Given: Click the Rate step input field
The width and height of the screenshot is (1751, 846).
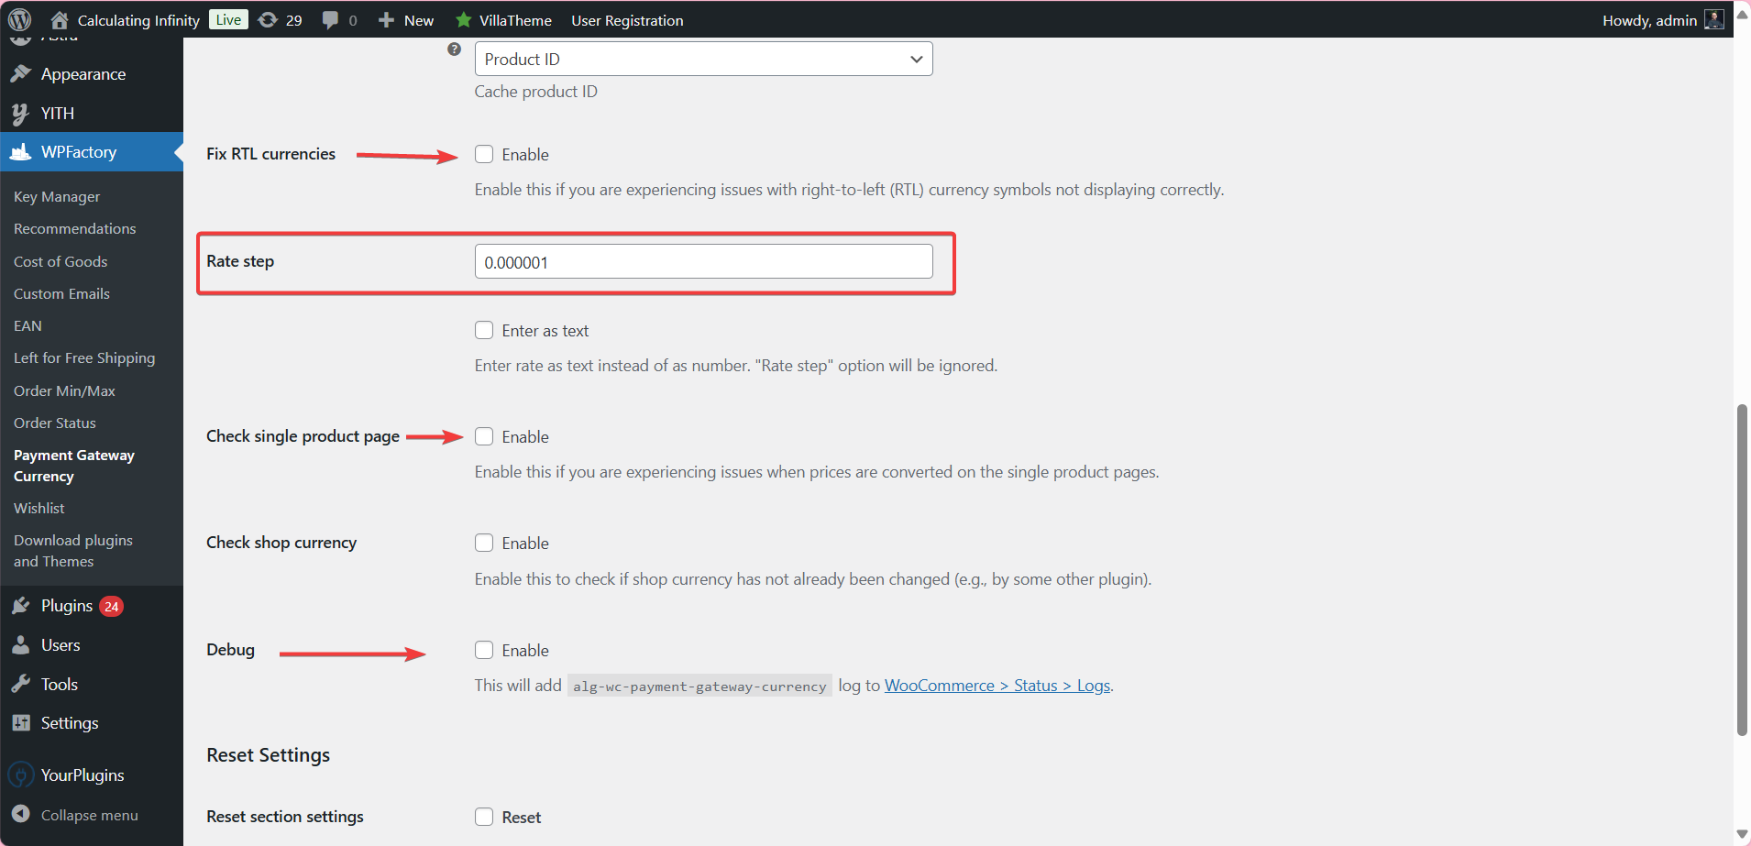Looking at the screenshot, I should point(703,262).
